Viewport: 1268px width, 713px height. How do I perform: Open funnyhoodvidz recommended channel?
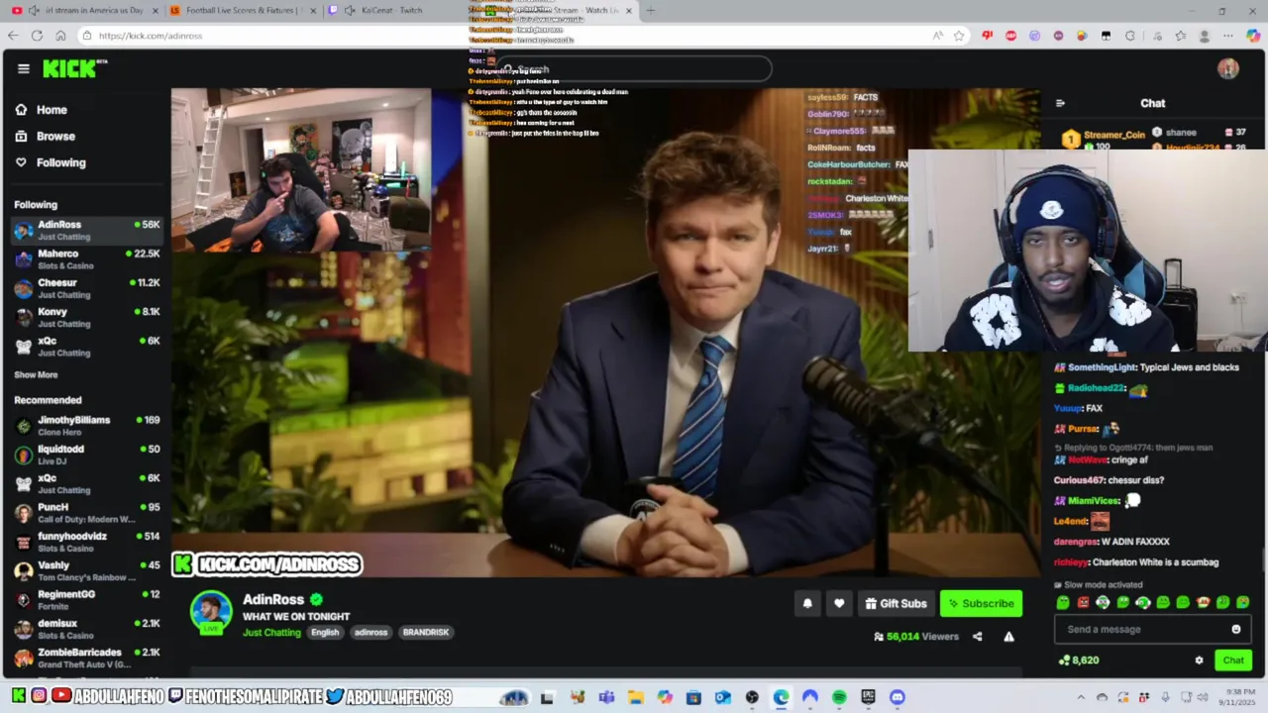pyautogui.click(x=87, y=542)
